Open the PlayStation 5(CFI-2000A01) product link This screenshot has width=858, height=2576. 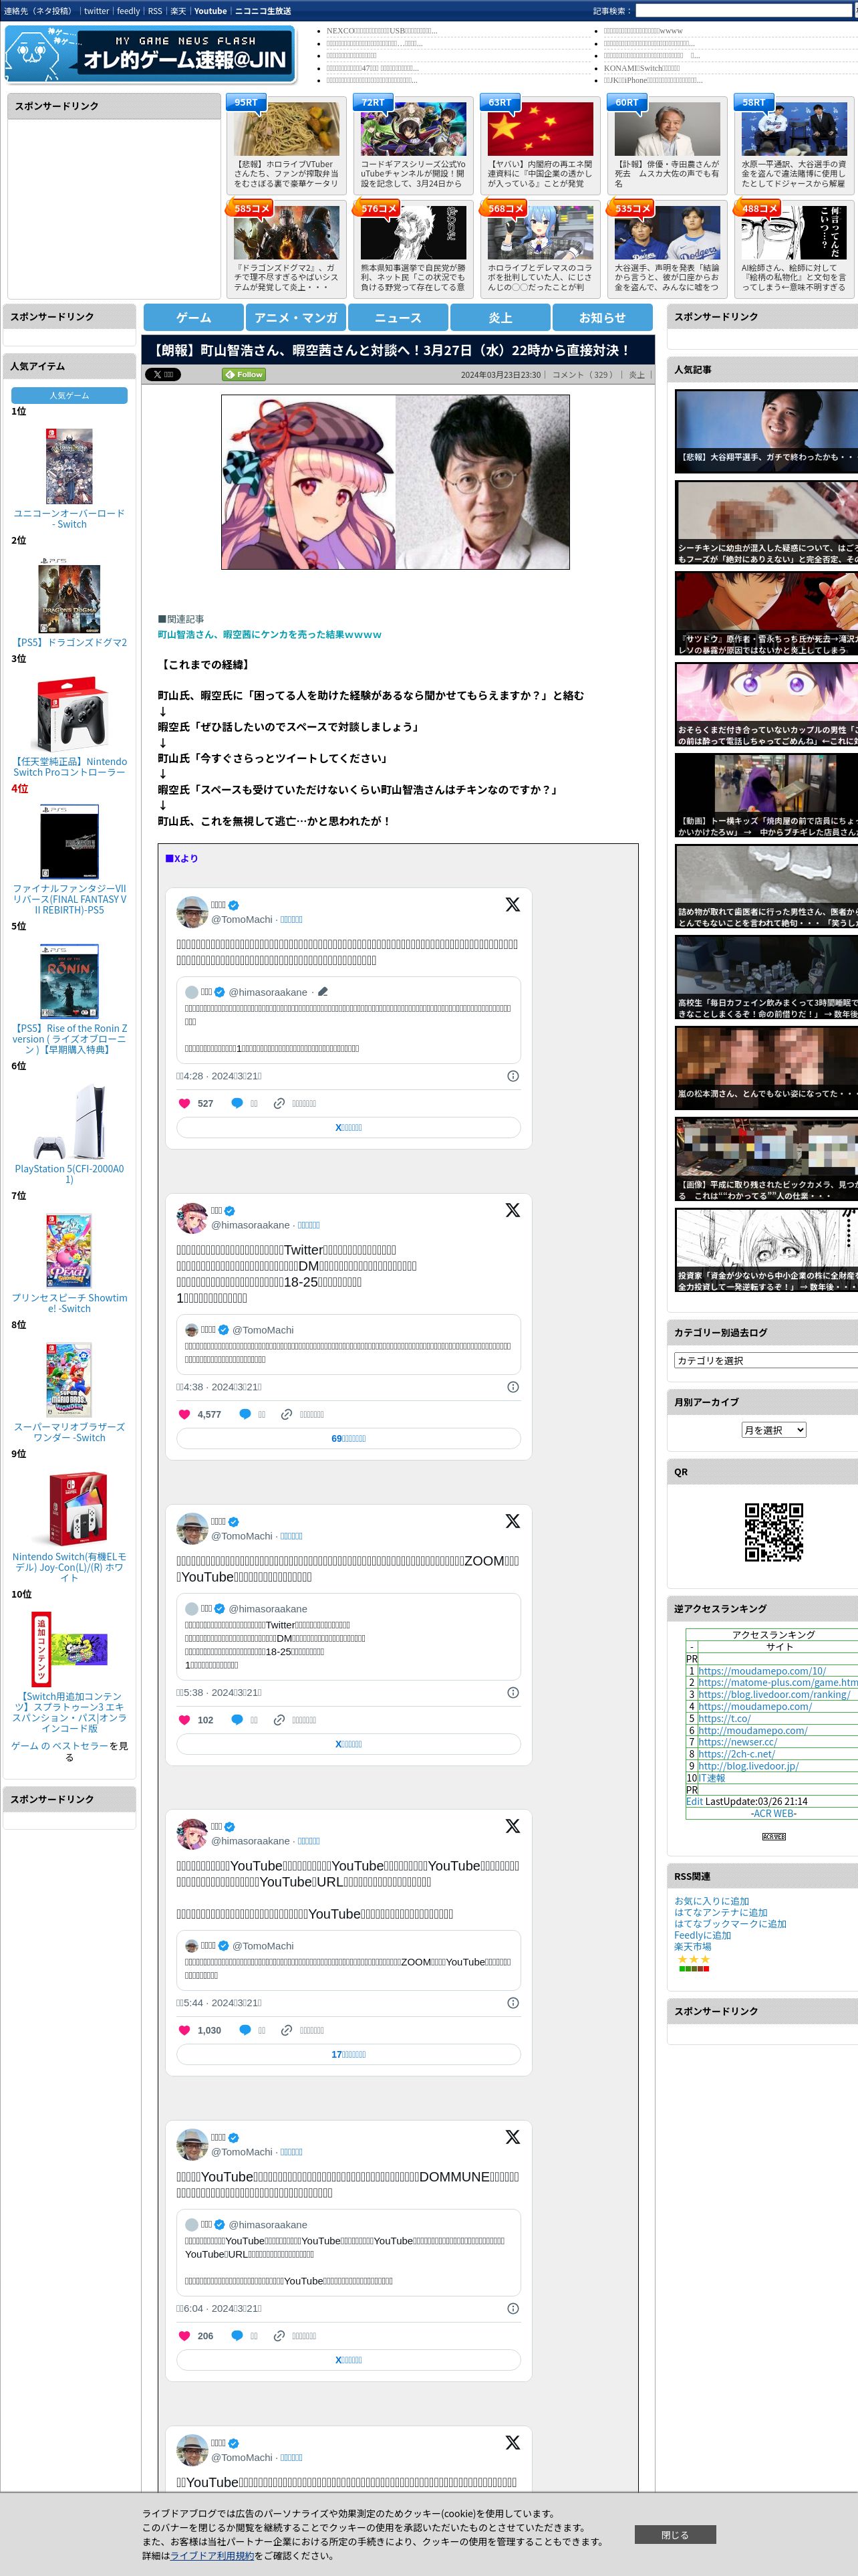69,1173
